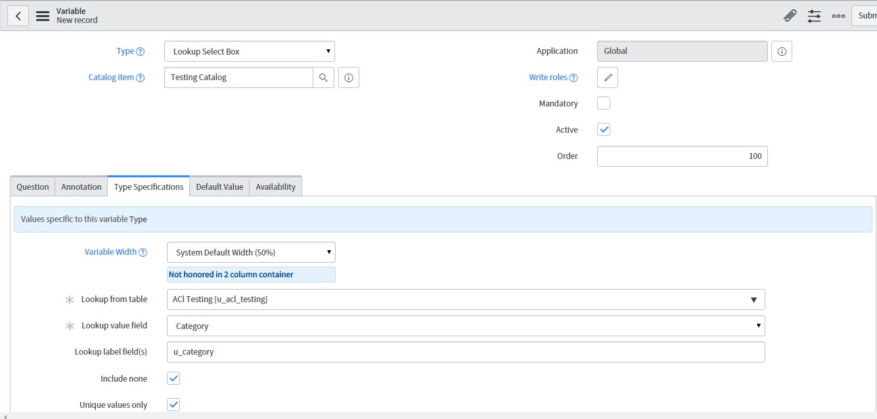Open the Lookup value field dropdown
This screenshot has width=877, height=419.
pos(466,326)
